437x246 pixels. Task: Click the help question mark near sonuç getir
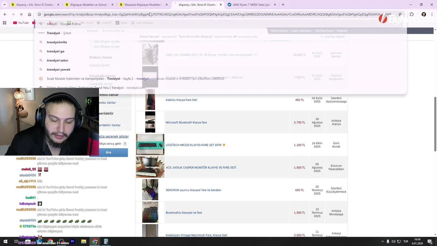point(125,144)
